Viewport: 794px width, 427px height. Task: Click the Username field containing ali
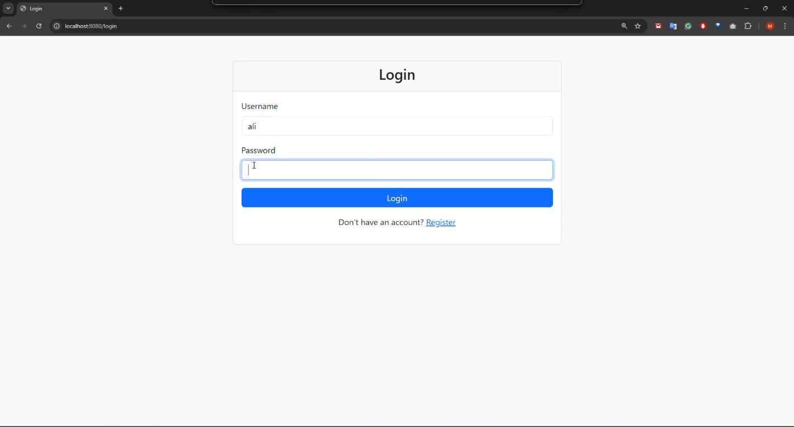[397, 126]
